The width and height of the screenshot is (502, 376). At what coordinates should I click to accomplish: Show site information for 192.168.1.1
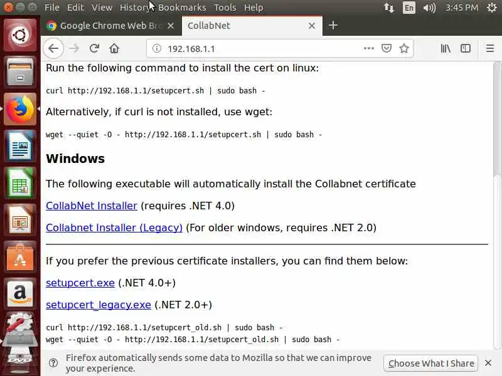[156, 49]
